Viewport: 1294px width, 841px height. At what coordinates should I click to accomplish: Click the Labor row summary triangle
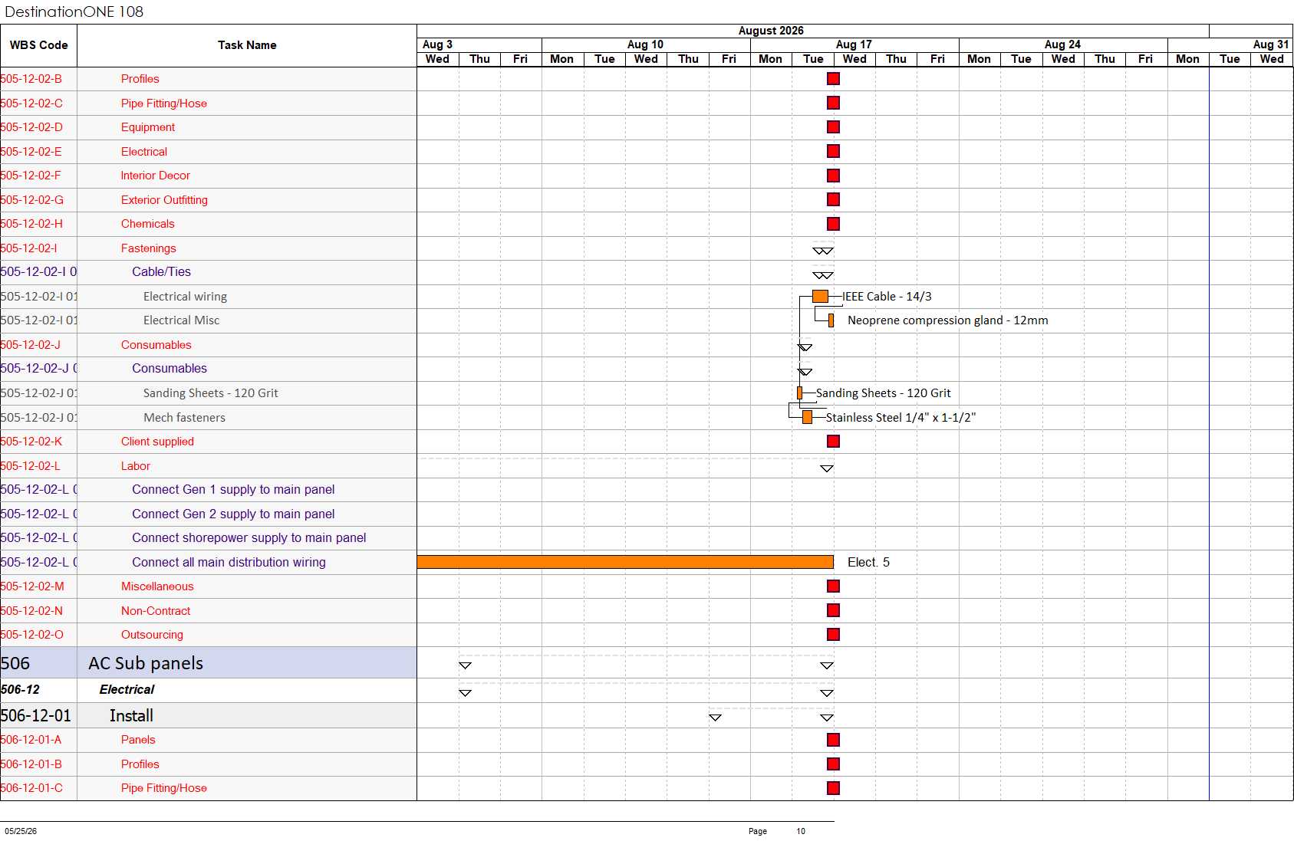(x=826, y=468)
